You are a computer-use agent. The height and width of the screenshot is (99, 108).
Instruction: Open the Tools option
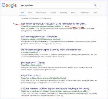pyautogui.click(x=95, y=13)
